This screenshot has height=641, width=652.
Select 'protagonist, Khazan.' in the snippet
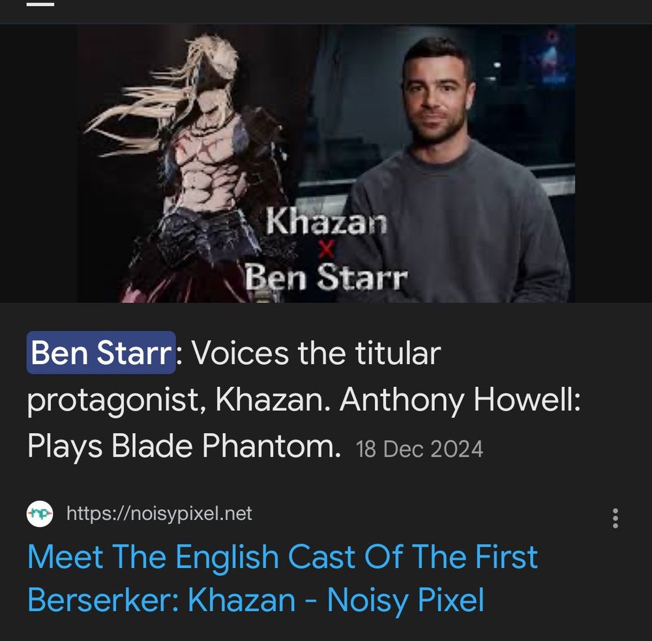click(x=179, y=401)
